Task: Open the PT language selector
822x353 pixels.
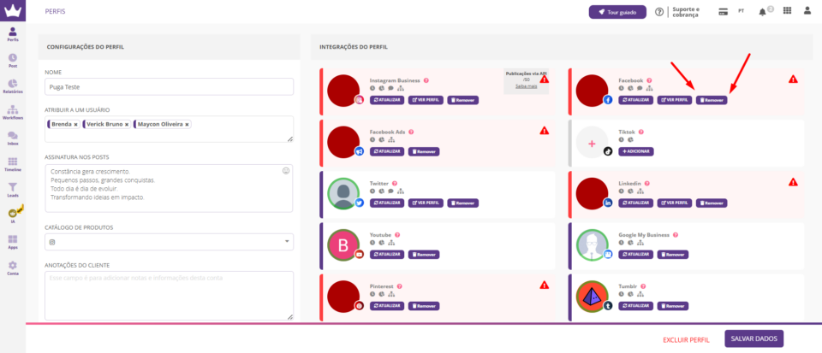Action: tap(741, 11)
